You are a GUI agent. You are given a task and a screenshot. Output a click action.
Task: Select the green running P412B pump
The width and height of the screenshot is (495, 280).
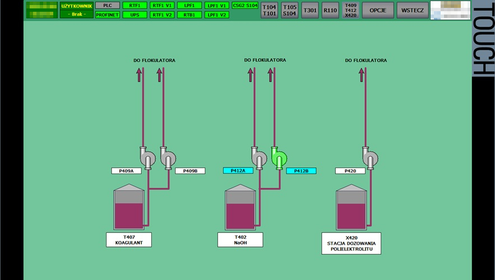click(278, 157)
